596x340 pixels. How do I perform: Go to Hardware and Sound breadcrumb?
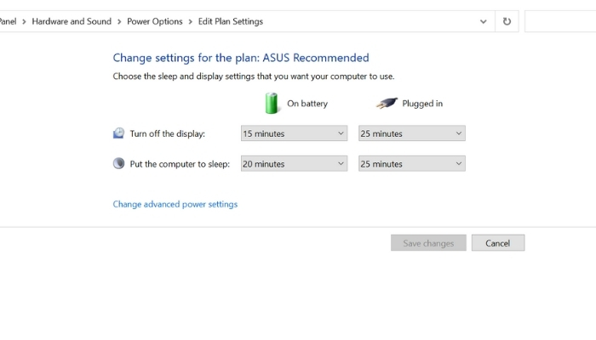coord(72,21)
